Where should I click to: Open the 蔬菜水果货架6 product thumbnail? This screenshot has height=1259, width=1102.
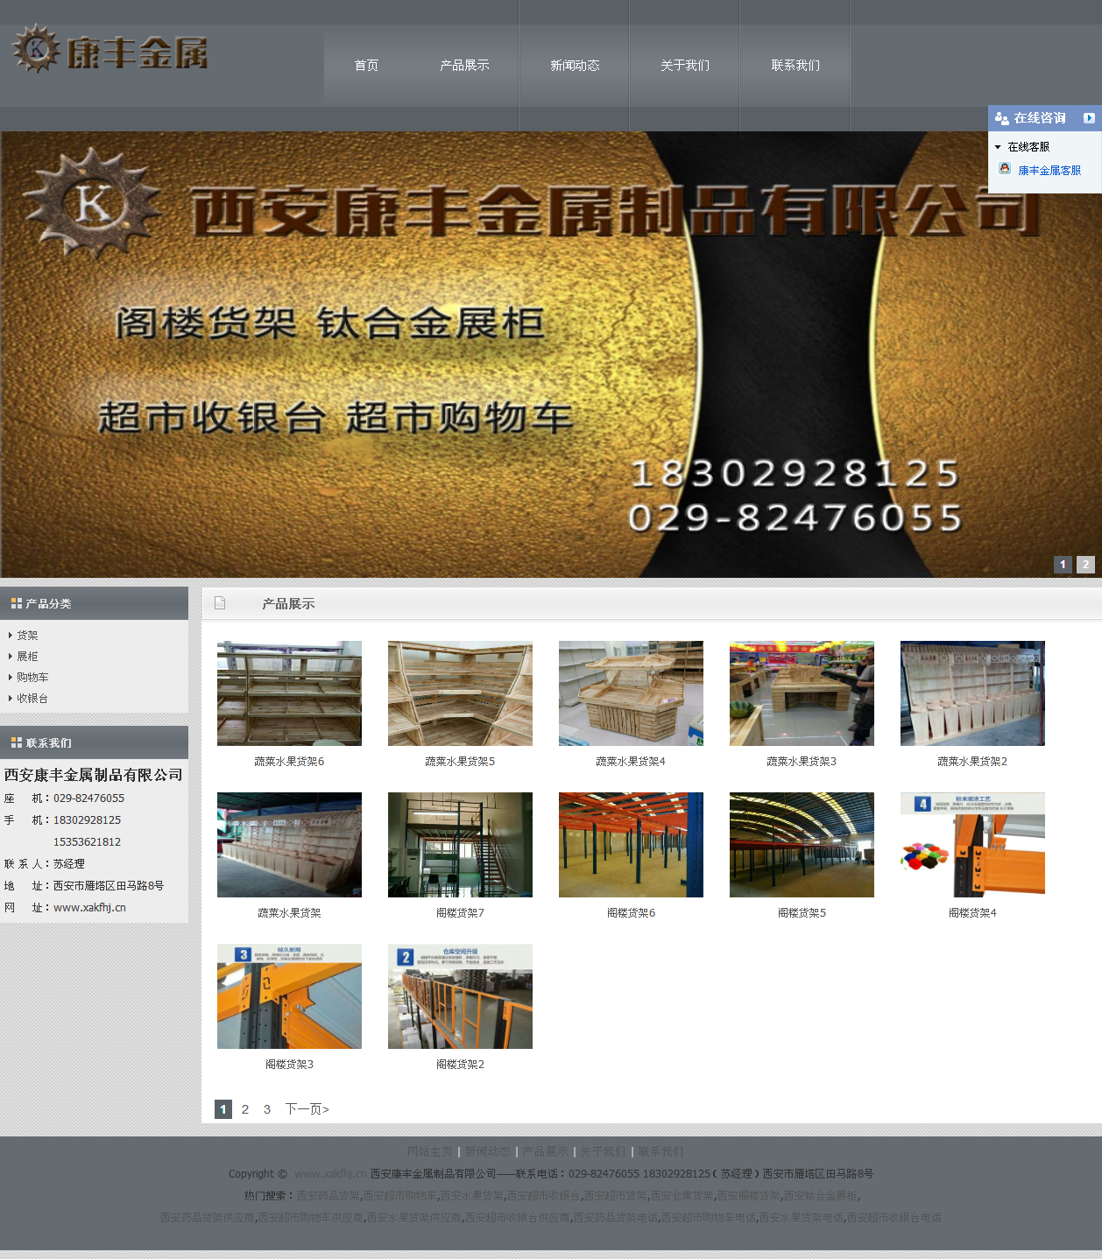(289, 693)
